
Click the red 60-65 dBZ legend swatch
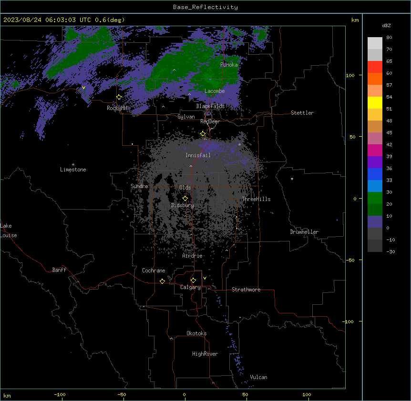point(375,67)
